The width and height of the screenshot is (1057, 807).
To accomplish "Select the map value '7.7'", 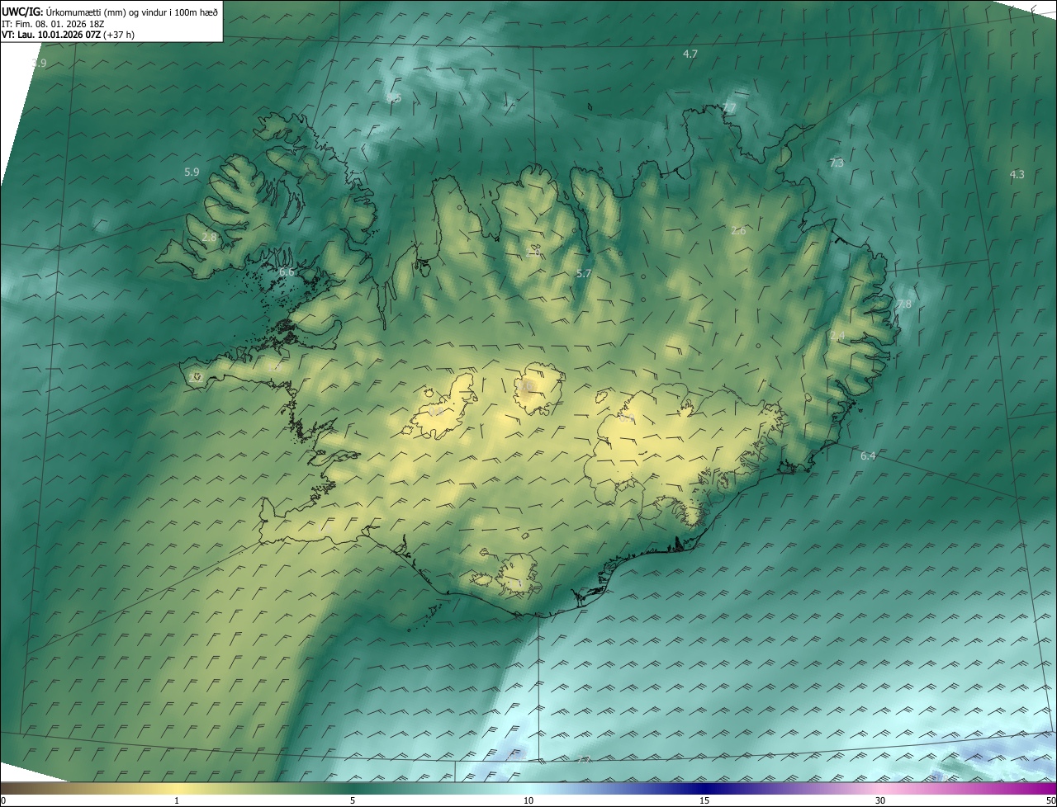I will [x=729, y=108].
